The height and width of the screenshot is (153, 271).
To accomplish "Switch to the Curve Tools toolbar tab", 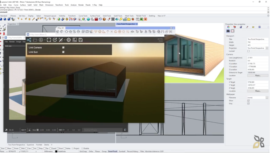I will [83, 16].
